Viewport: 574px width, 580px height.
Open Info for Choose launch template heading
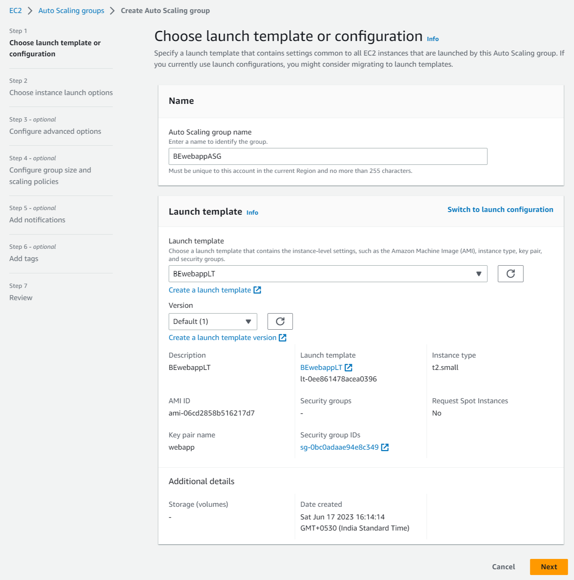tap(432, 39)
